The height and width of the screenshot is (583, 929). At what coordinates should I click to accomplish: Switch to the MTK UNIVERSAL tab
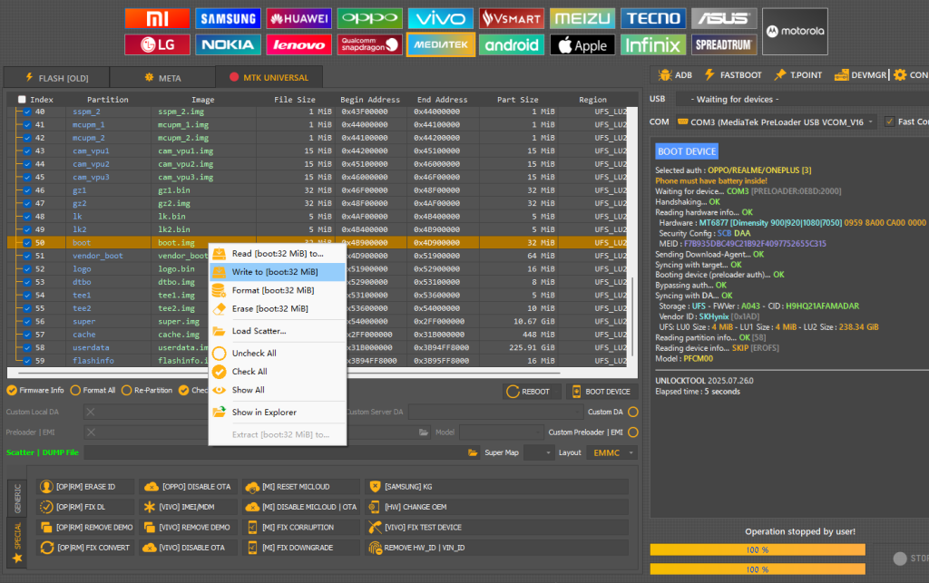click(269, 77)
